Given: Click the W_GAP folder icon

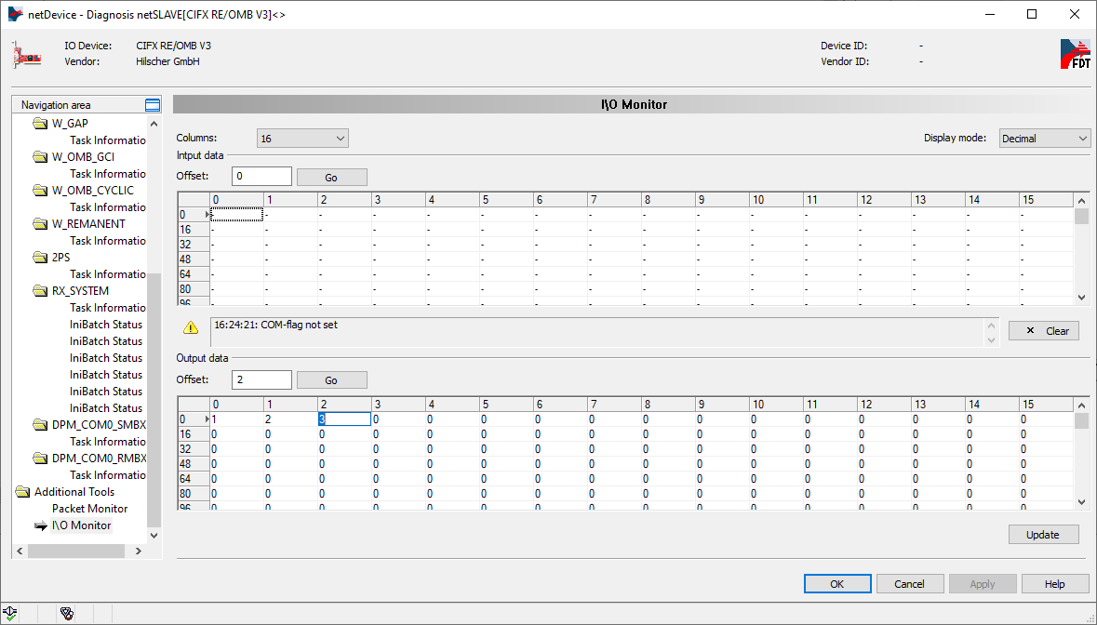Looking at the screenshot, I should coord(40,124).
